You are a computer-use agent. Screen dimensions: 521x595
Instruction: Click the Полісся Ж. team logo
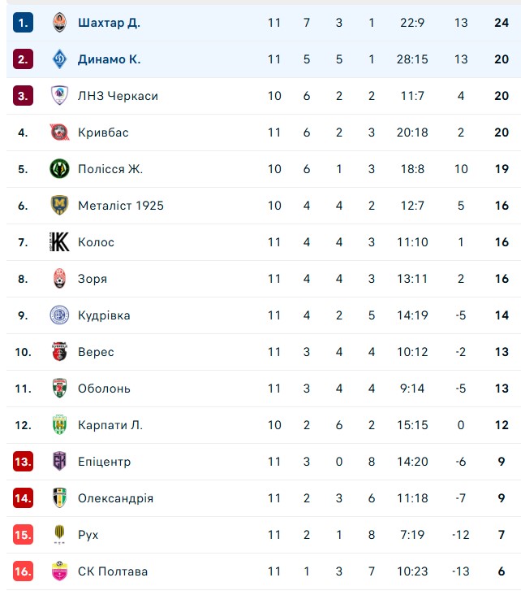[60, 169]
